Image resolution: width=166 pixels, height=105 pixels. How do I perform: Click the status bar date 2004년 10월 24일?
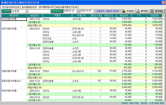pos(130,103)
